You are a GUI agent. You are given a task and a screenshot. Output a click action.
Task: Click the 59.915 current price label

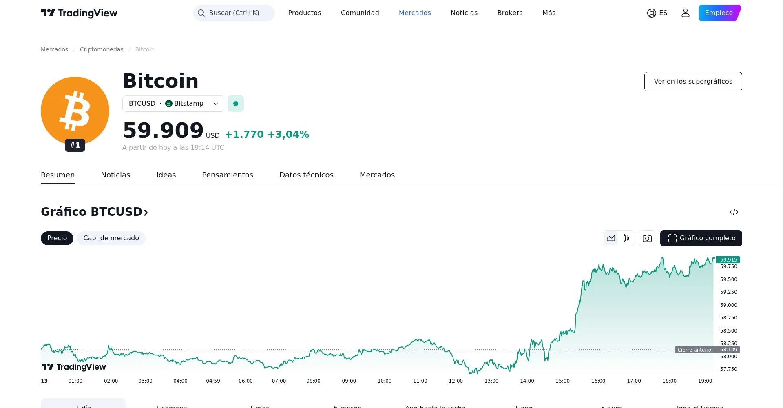pyautogui.click(x=728, y=260)
